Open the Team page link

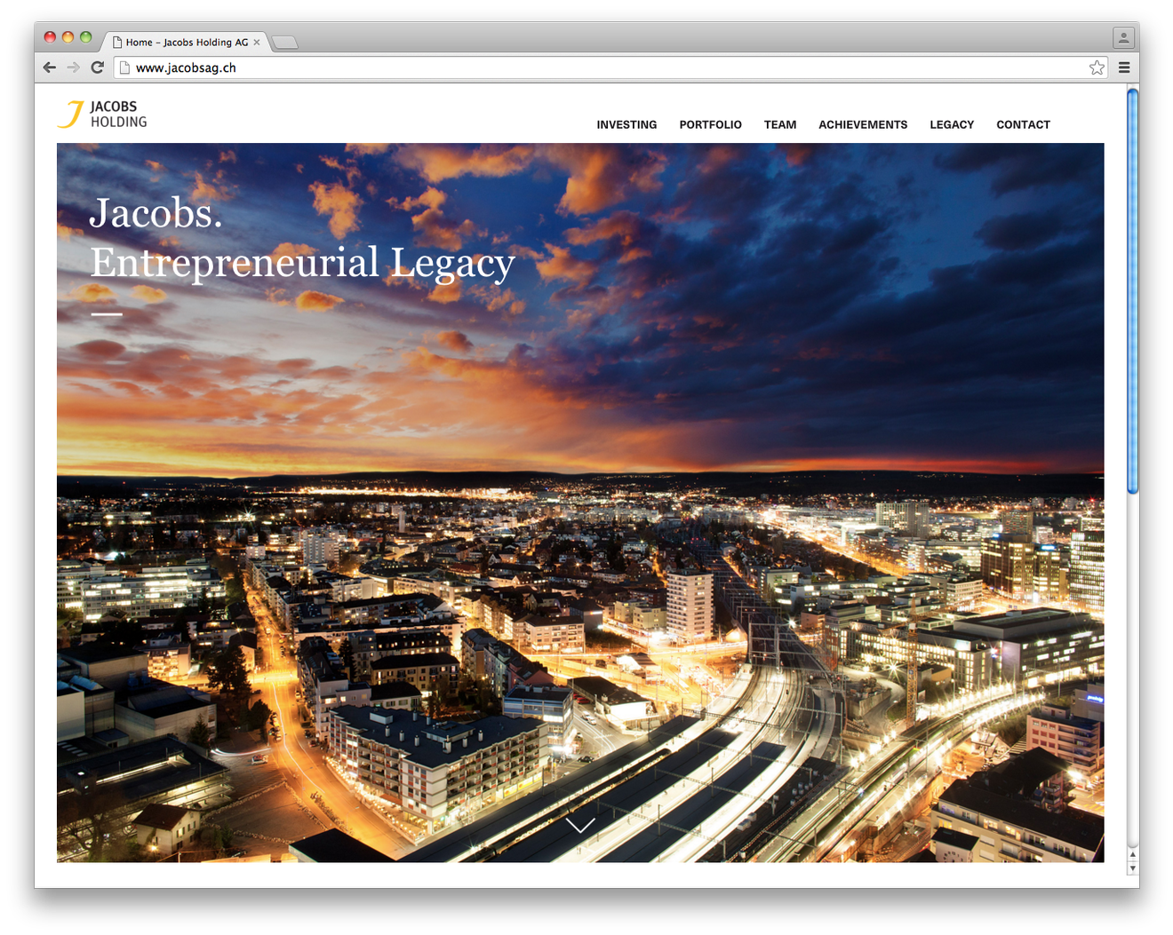pos(779,124)
